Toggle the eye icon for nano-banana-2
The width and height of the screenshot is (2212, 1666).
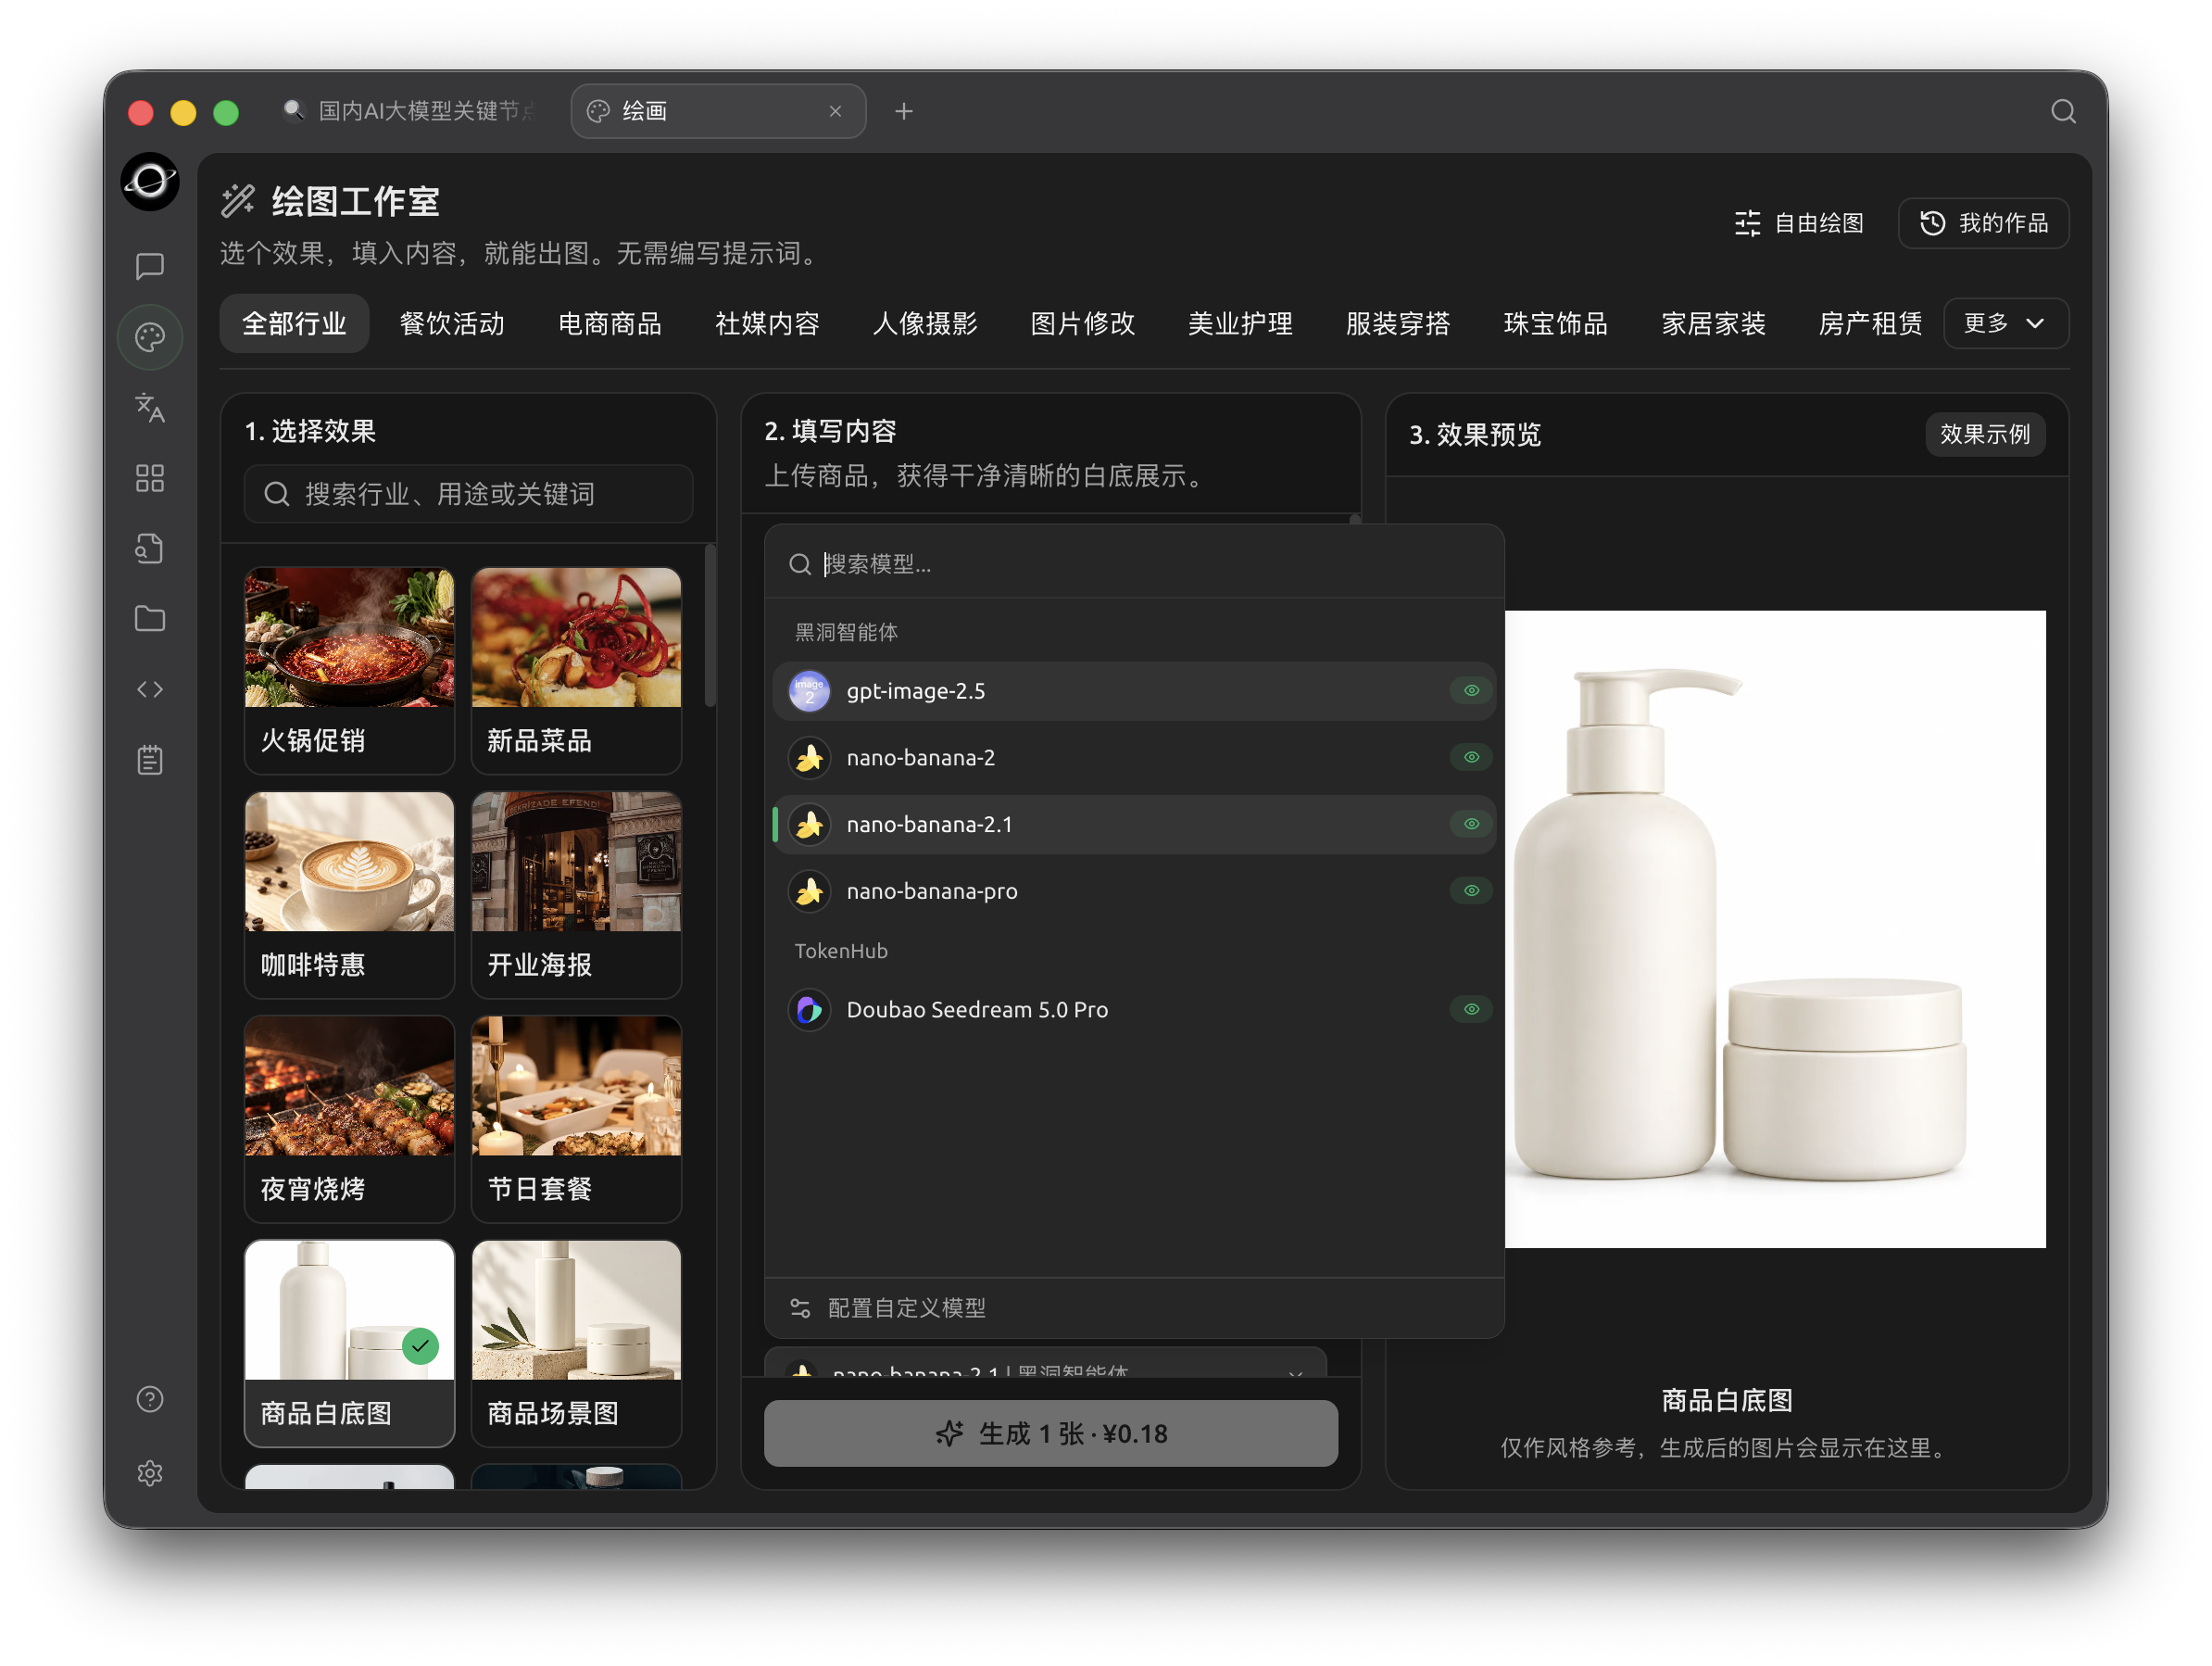coord(1471,757)
